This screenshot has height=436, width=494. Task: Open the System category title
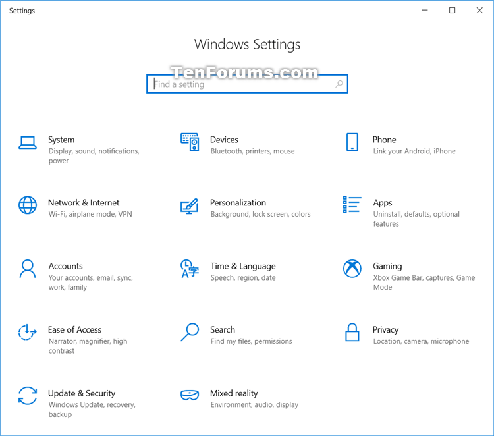61,140
